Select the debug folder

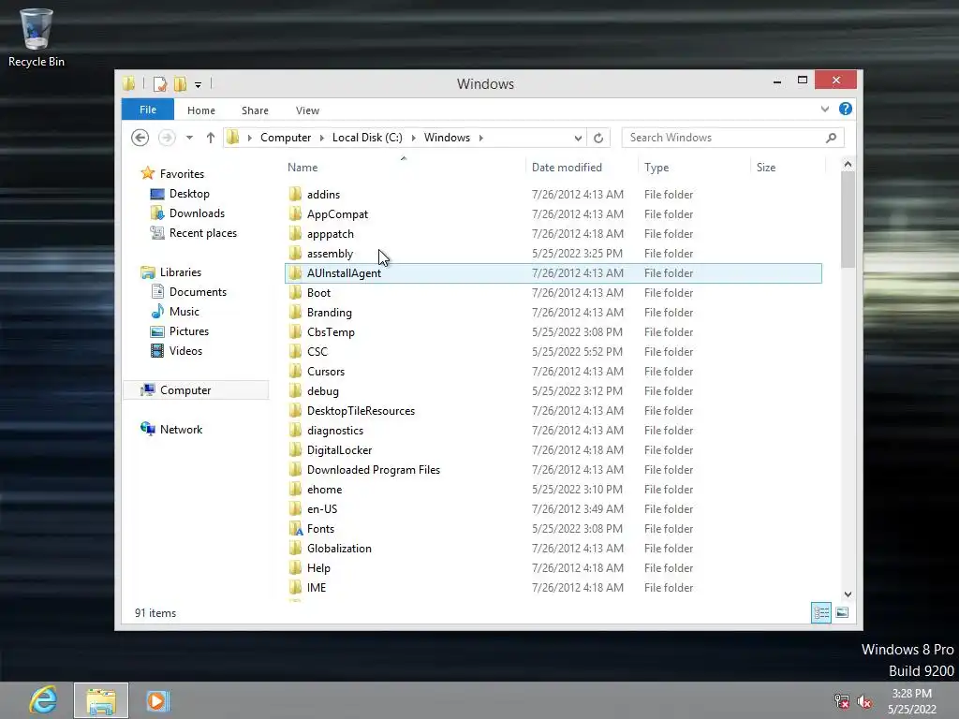pyautogui.click(x=323, y=390)
